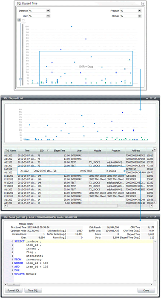Click the SID column filter icon
Viewport: 161px width, 298px height.
(48, 151)
